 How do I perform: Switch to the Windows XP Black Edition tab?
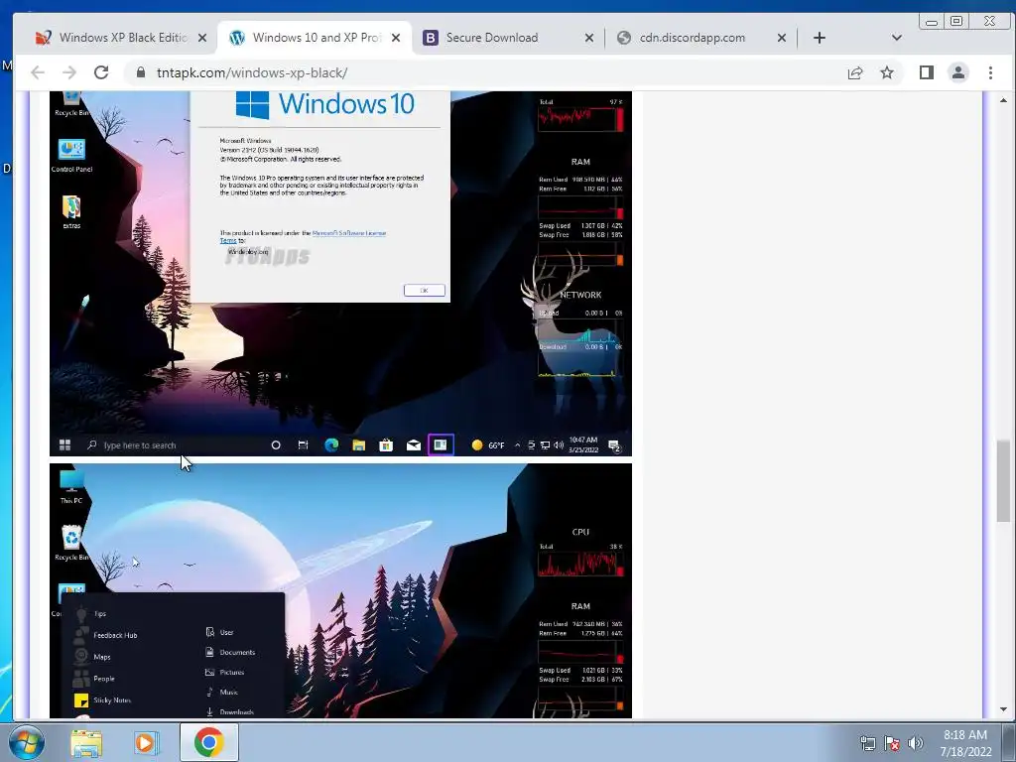pos(117,38)
